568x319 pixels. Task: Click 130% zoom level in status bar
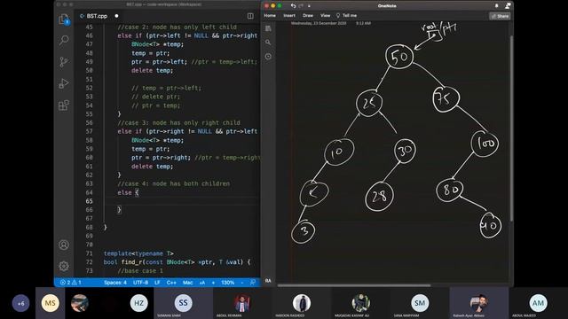click(x=227, y=283)
